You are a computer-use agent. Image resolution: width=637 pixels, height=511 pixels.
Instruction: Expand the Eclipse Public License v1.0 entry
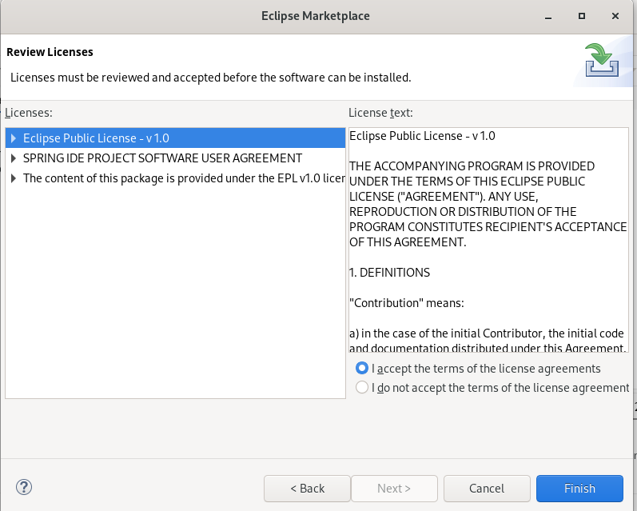coord(14,138)
